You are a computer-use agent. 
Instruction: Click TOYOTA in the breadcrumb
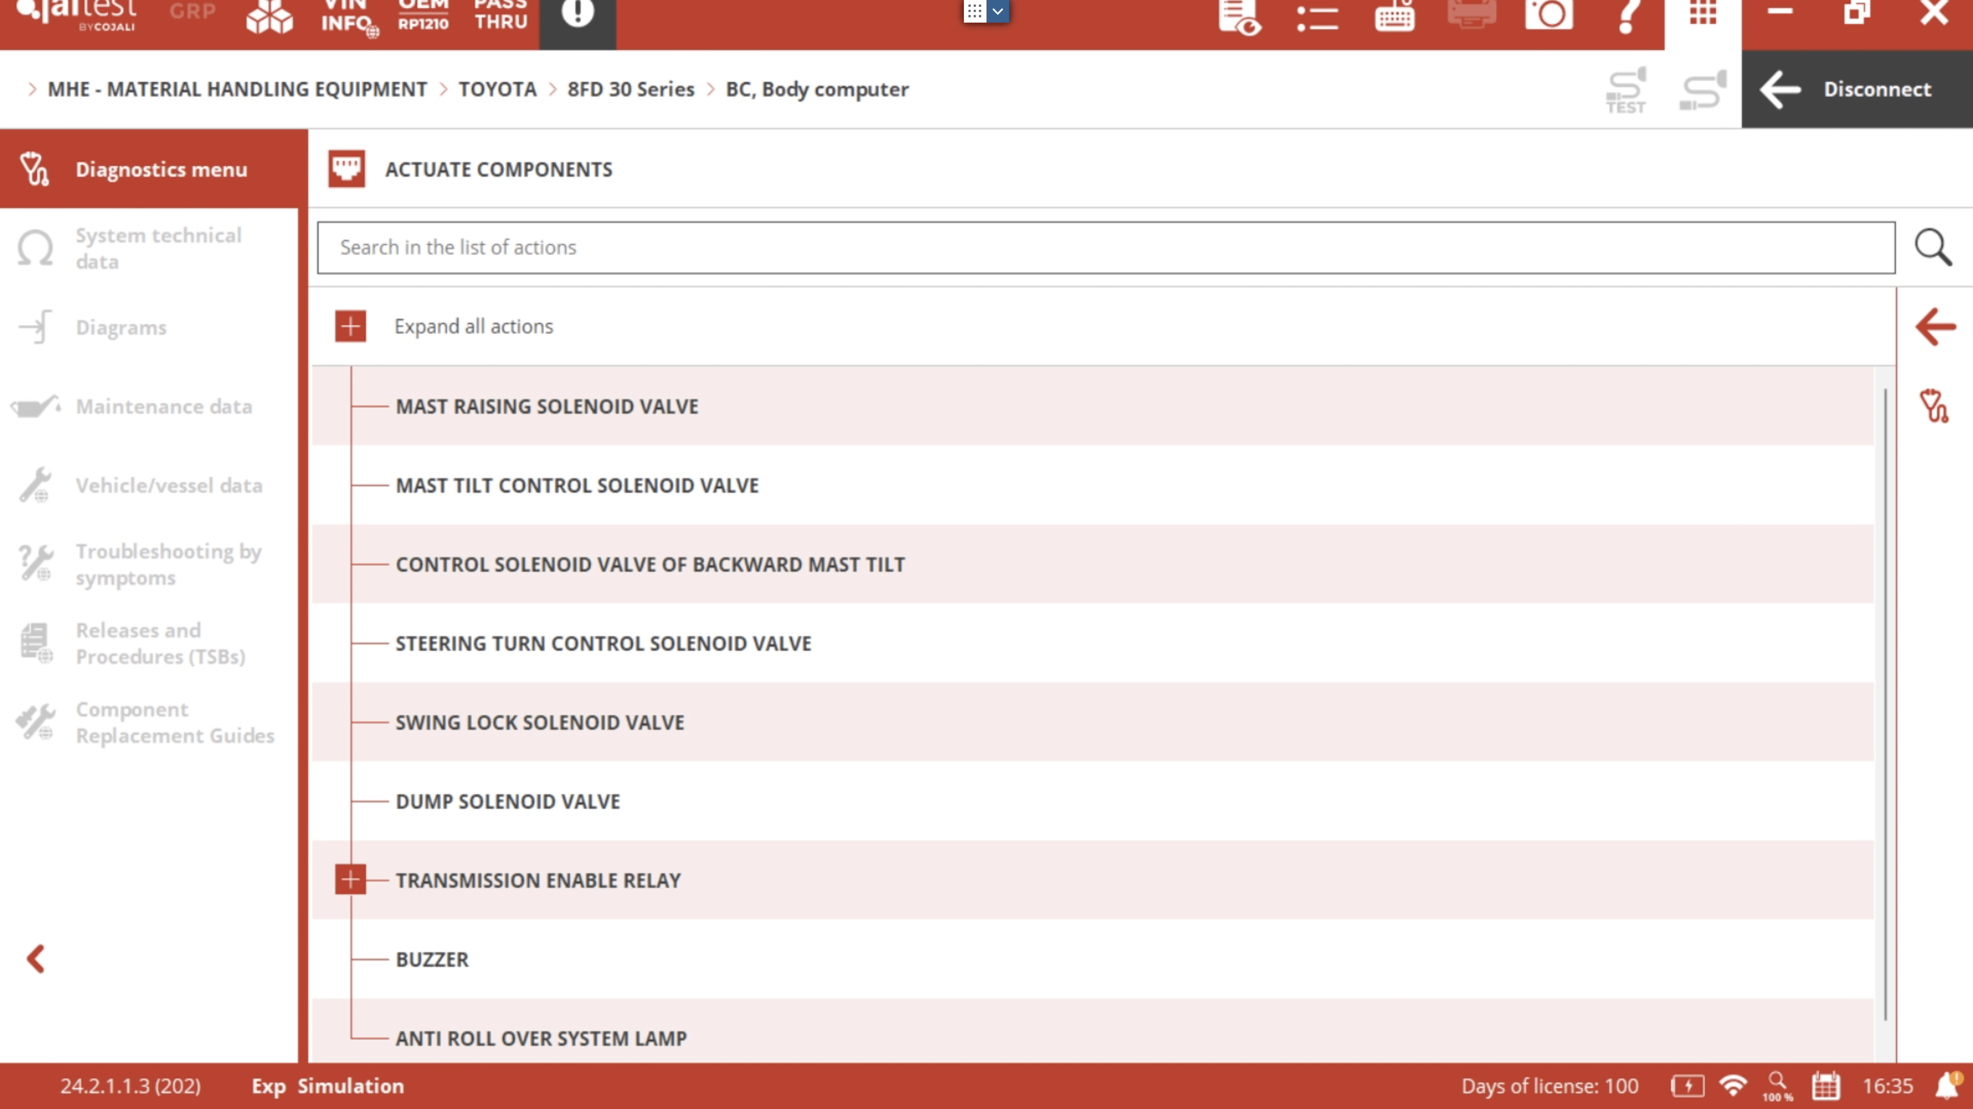point(497,89)
